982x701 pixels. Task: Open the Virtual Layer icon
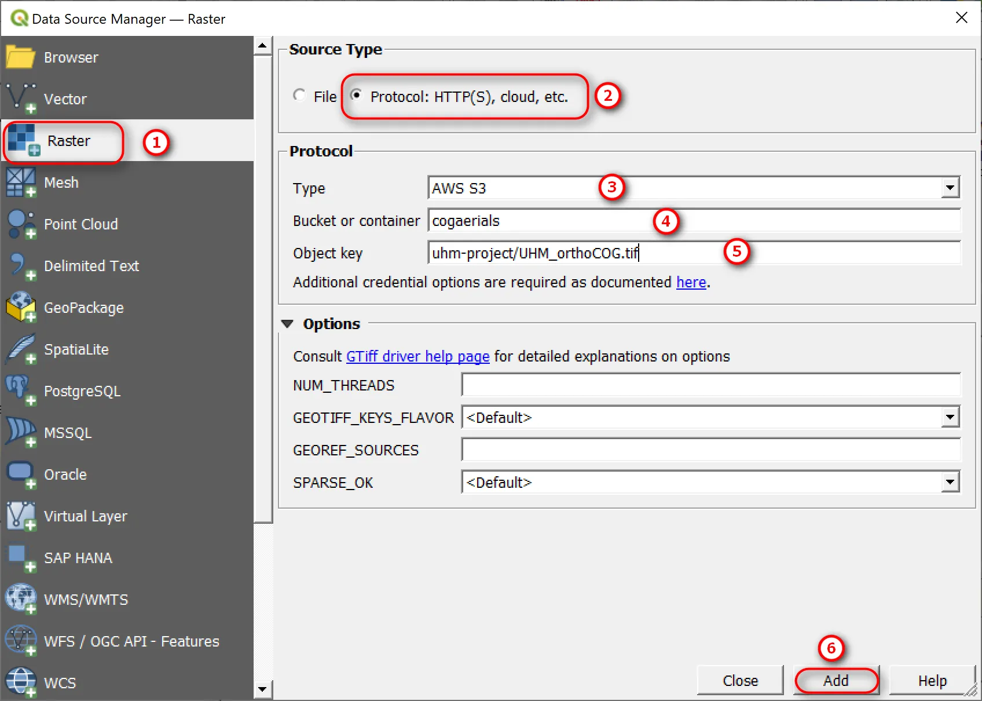click(20, 516)
